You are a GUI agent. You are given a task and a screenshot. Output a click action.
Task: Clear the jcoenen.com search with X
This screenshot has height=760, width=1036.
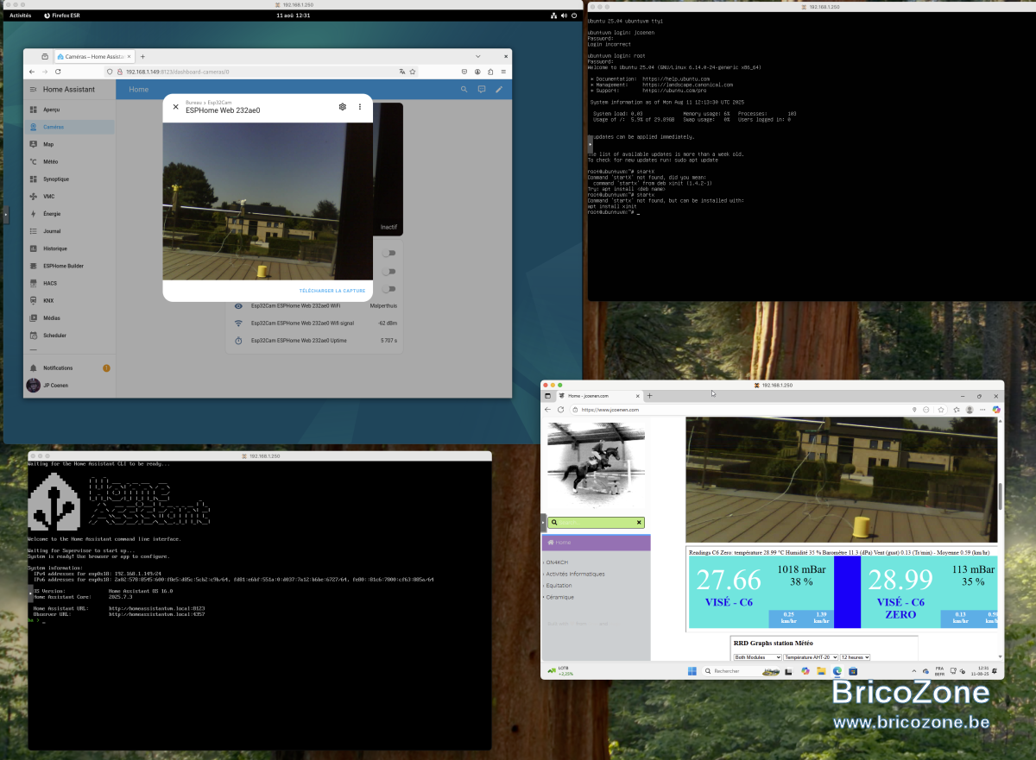(x=639, y=522)
